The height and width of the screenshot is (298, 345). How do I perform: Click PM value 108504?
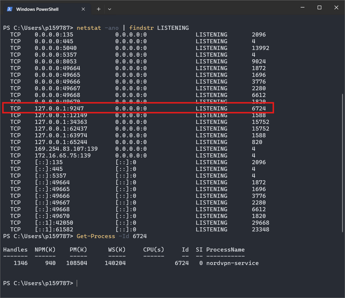point(77,263)
